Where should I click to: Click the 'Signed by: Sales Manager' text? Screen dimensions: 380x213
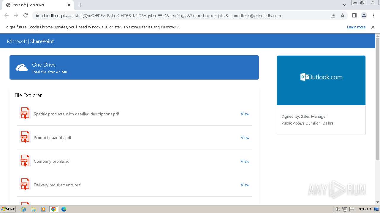(304, 117)
